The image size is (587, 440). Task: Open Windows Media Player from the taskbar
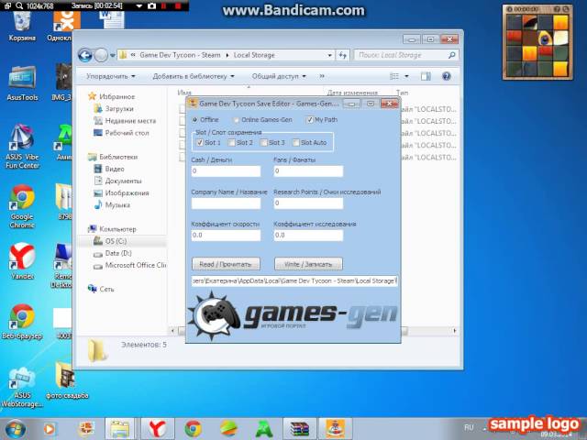click(x=49, y=429)
